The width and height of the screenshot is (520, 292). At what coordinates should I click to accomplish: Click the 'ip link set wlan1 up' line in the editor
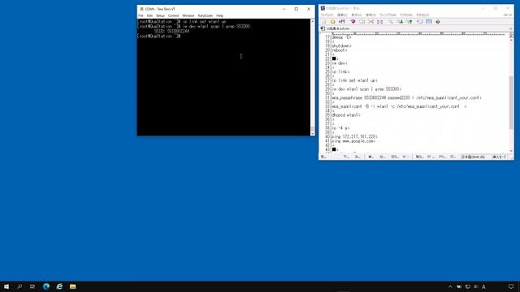pos(354,80)
